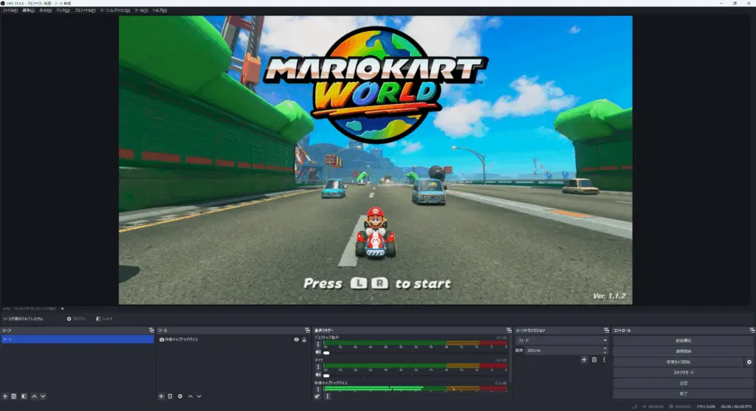This screenshot has width=756, height=411.
Task: Adjust the desktop audio volume slider
Action: 326,353
